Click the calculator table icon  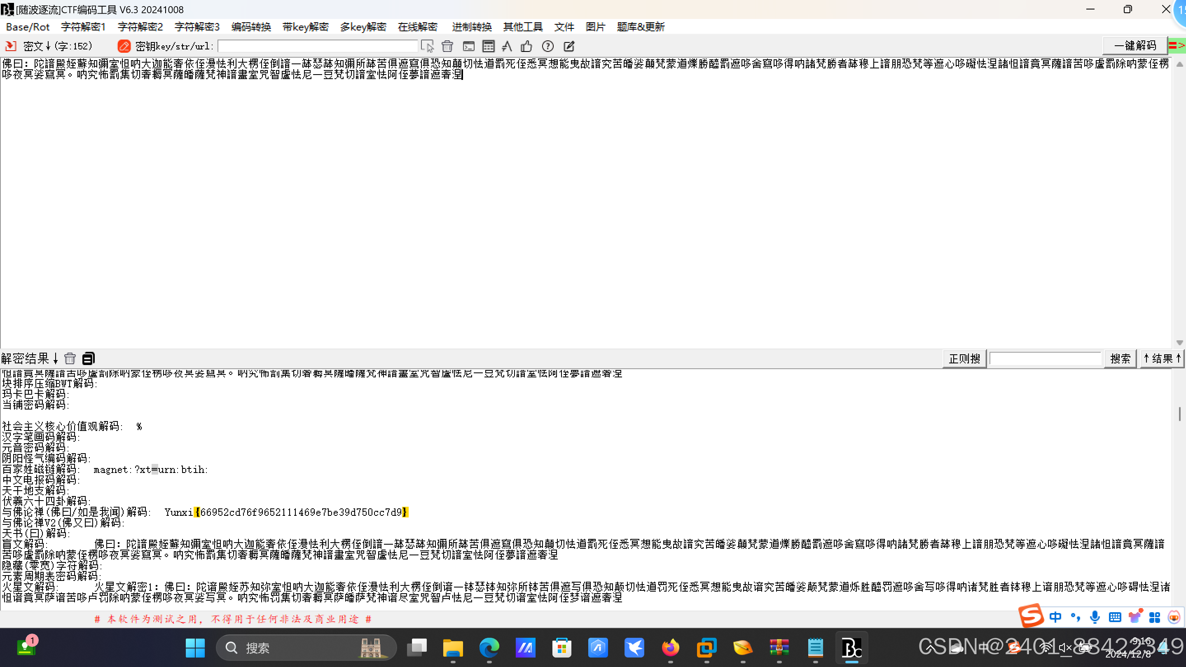click(488, 46)
